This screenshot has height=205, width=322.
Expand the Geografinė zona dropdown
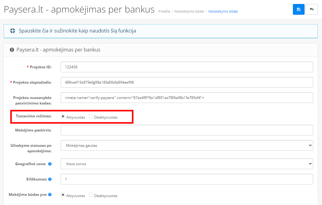click(187, 164)
